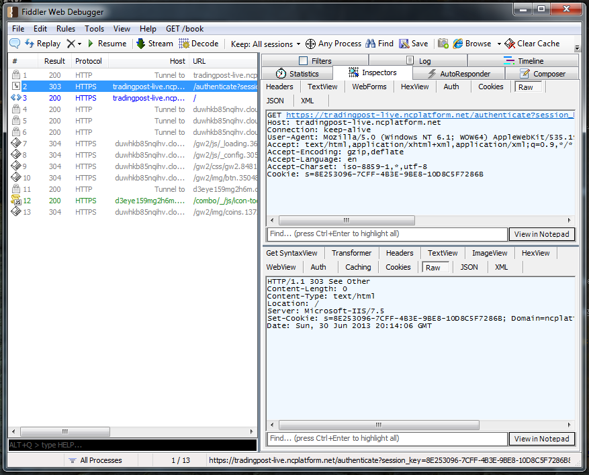Click View in Notepad for response
The height and width of the screenshot is (475, 589).
point(542,439)
